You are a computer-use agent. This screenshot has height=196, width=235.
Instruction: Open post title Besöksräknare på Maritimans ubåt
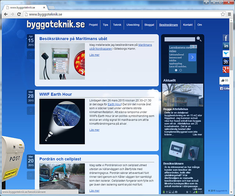point(73,39)
